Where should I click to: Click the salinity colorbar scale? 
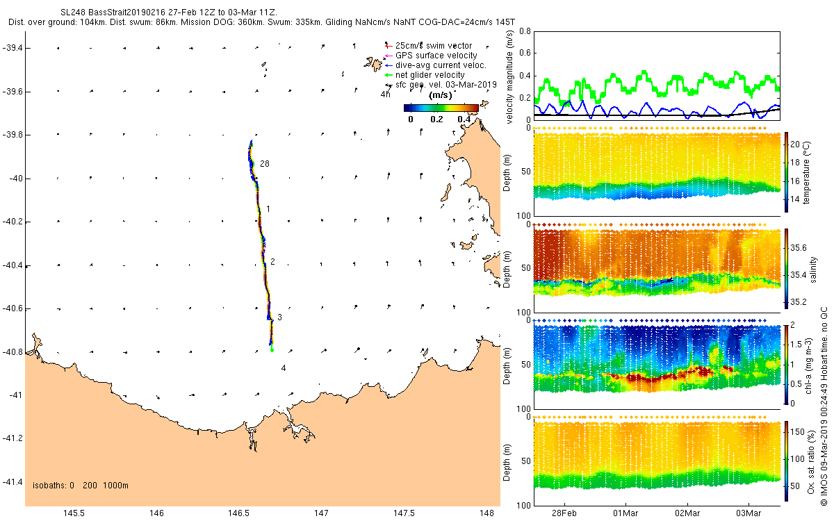[x=787, y=268]
